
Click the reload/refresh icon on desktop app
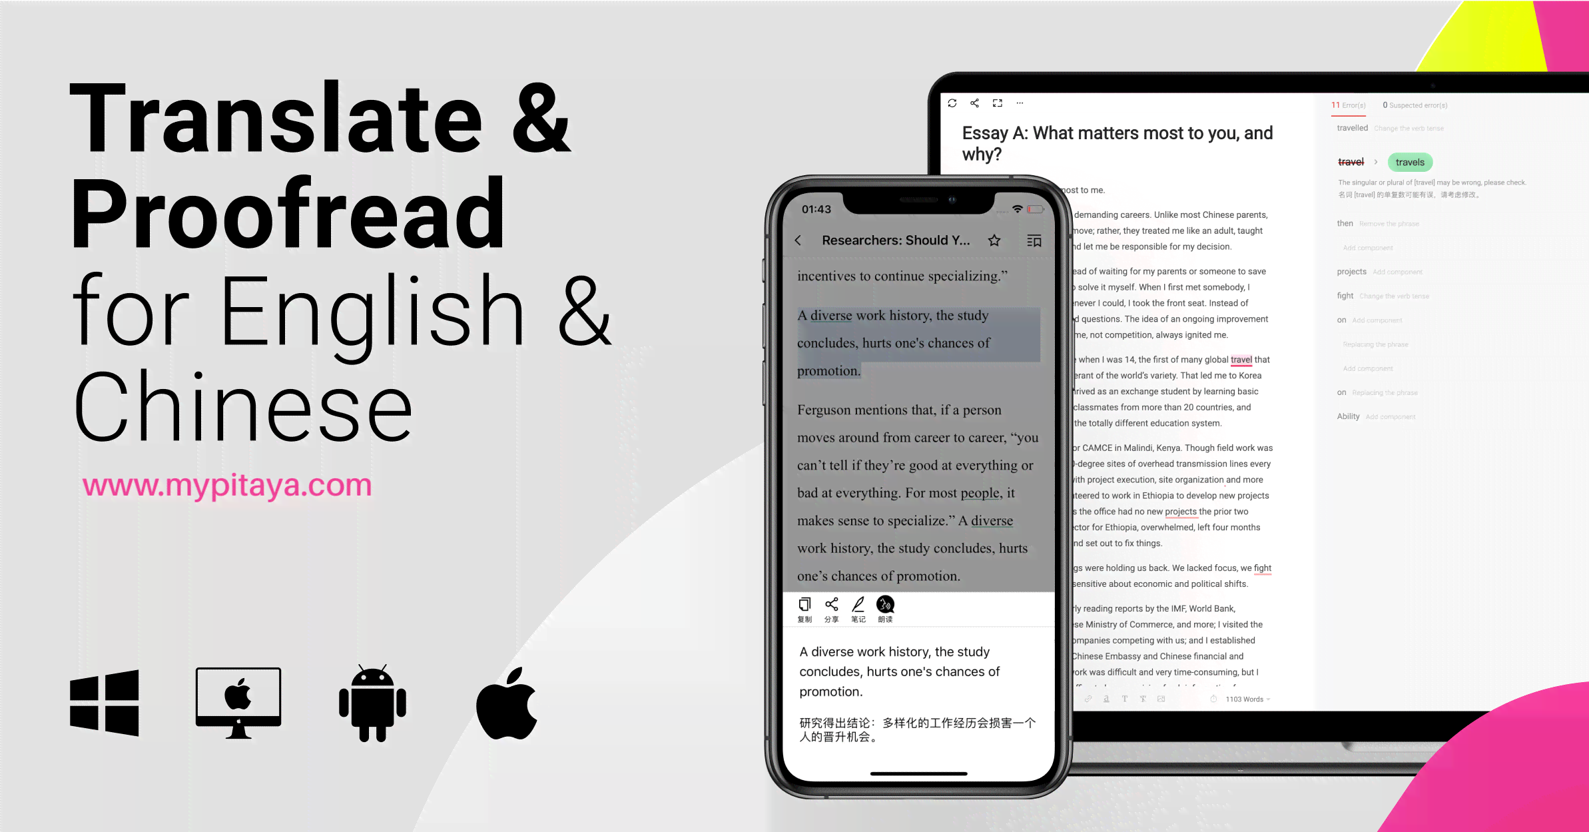tap(952, 104)
